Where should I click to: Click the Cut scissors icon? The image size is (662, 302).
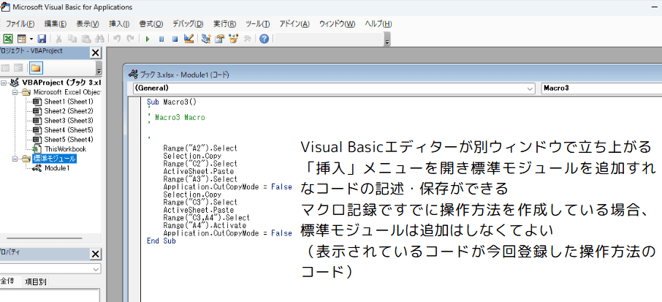tap(58, 39)
